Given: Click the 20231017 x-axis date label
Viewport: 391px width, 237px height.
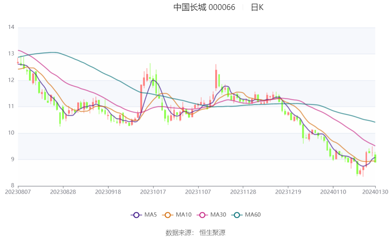Looking at the screenshot, I should point(153,192).
